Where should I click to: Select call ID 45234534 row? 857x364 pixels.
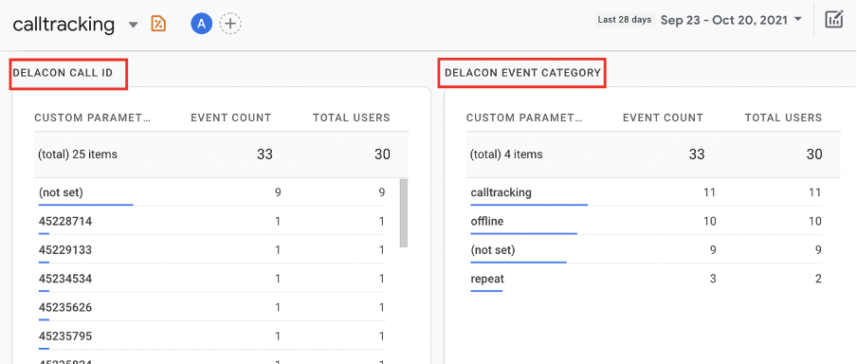pos(212,279)
